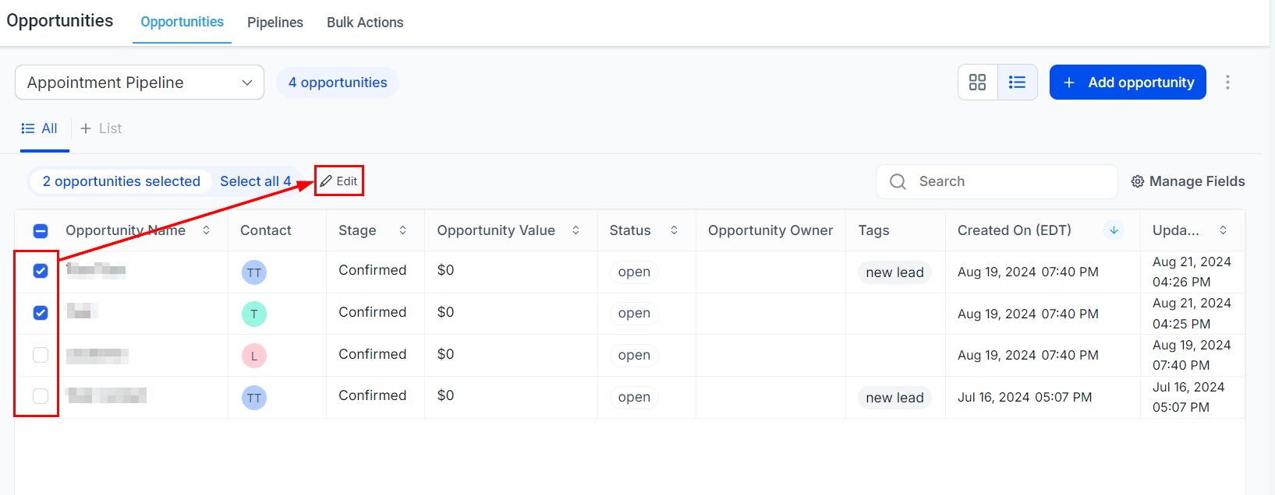Toggle the header select-all checkbox

point(41,231)
